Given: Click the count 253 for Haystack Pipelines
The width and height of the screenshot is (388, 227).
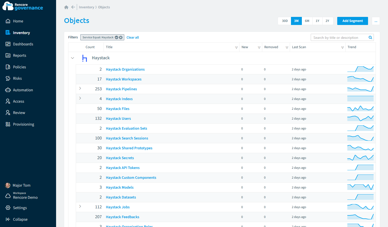Looking at the screenshot, I should (98, 89).
